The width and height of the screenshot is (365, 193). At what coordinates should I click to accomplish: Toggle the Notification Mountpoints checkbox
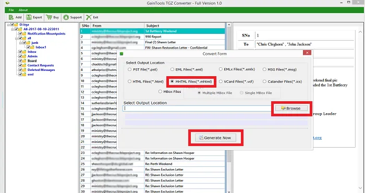pyautogui.click(x=20, y=34)
